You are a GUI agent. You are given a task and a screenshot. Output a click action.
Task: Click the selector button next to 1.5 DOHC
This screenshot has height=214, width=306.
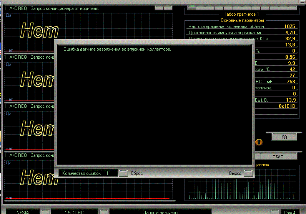coord(104,212)
